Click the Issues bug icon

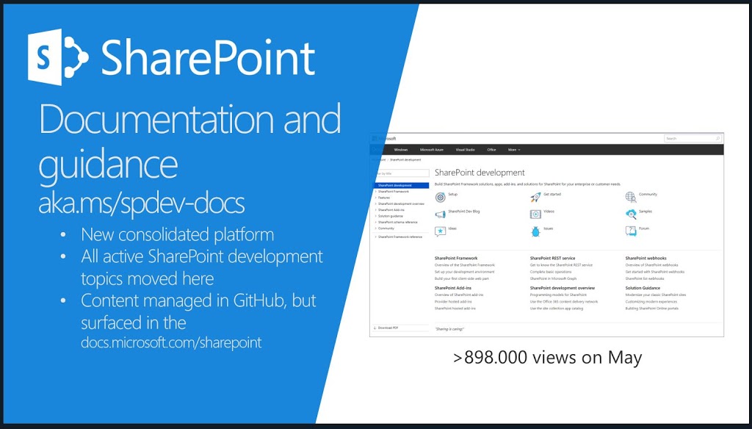[535, 231]
